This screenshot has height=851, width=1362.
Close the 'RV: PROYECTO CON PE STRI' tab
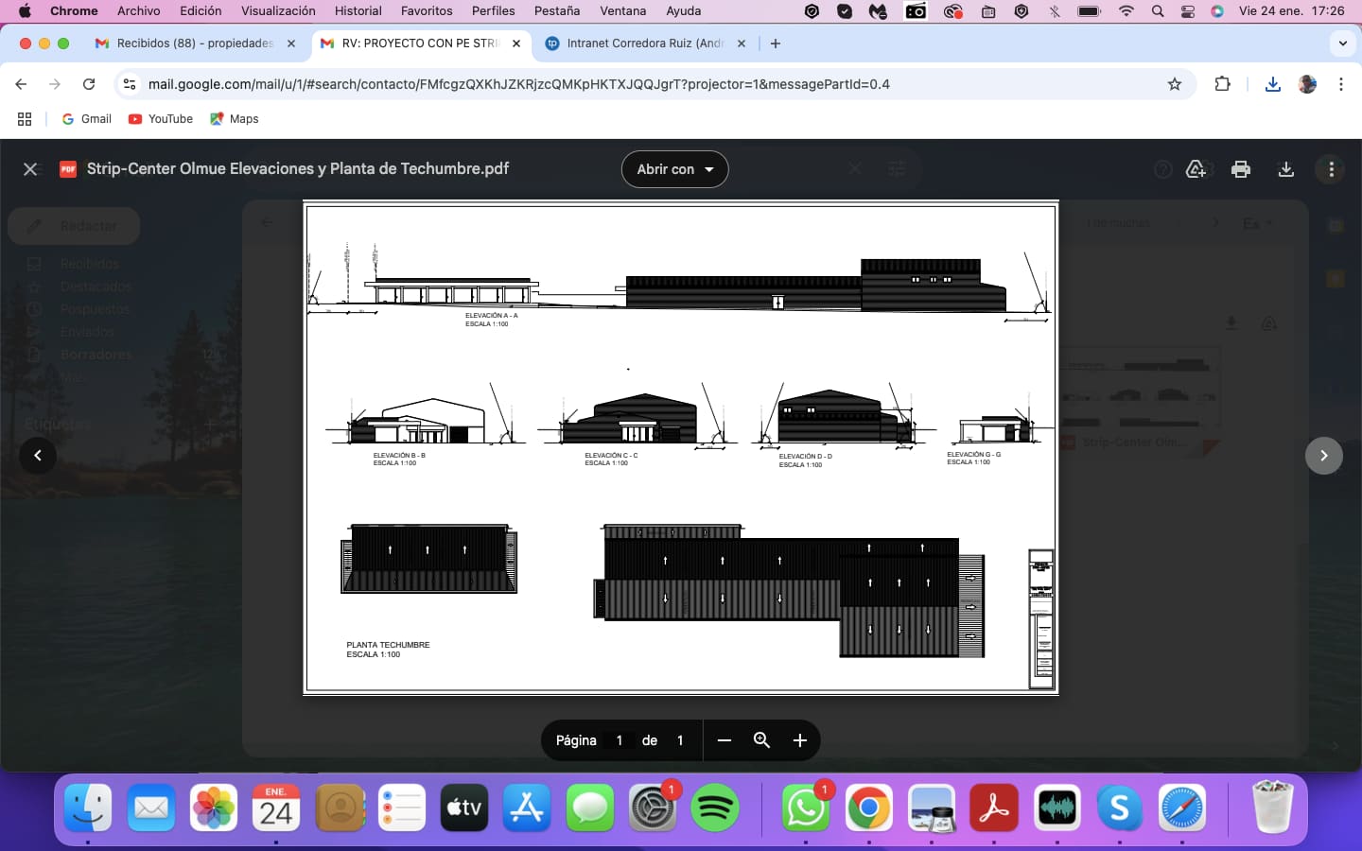(x=516, y=43)
